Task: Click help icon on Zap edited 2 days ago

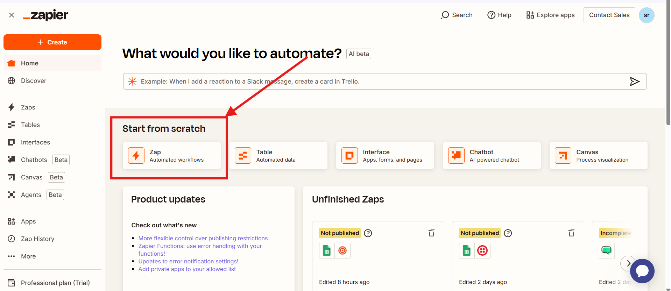Action: click(x=508, y=233)
